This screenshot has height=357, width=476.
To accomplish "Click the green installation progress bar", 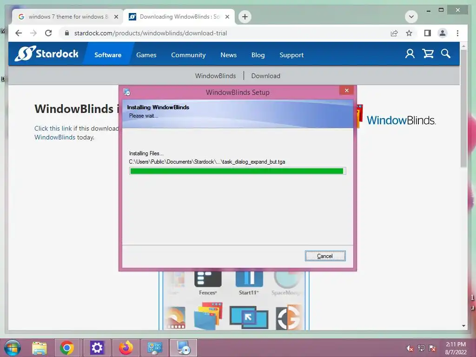I will pos(238,171).
